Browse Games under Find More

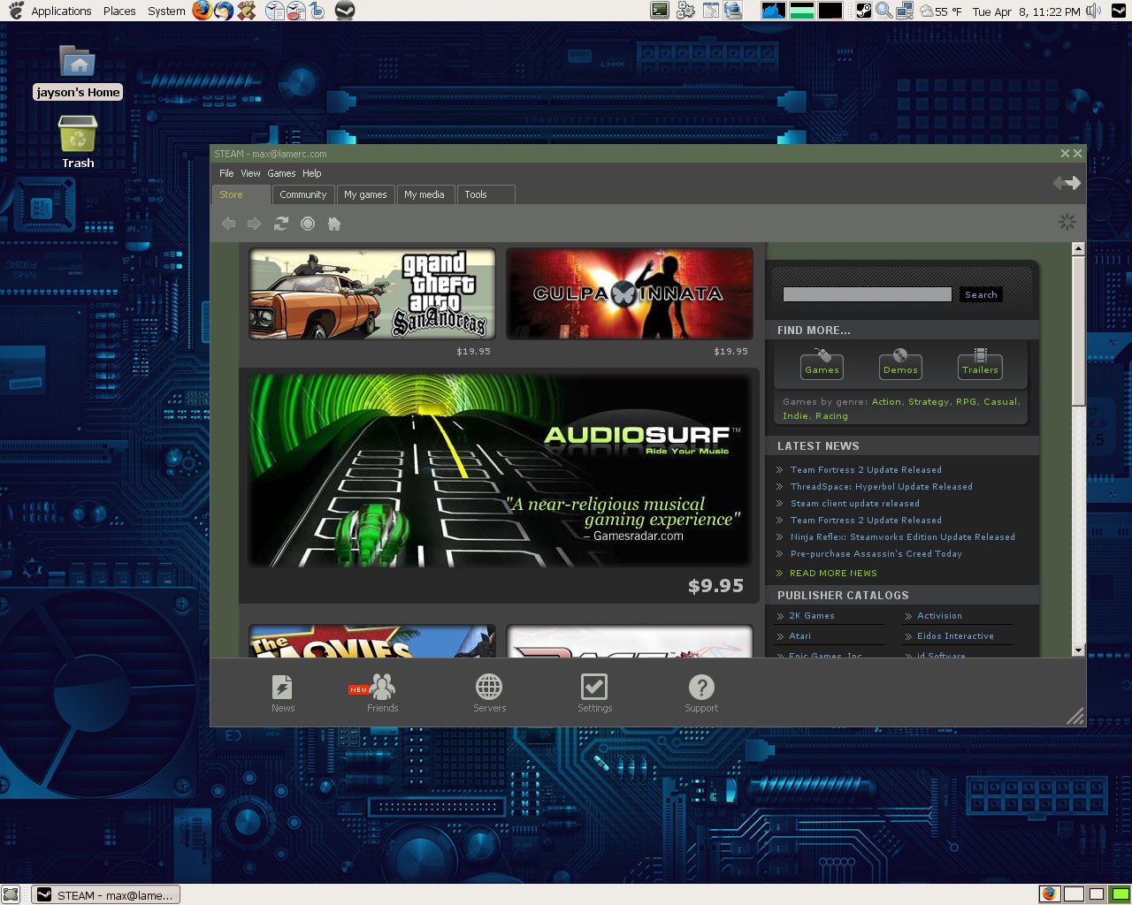click(822, 363)
